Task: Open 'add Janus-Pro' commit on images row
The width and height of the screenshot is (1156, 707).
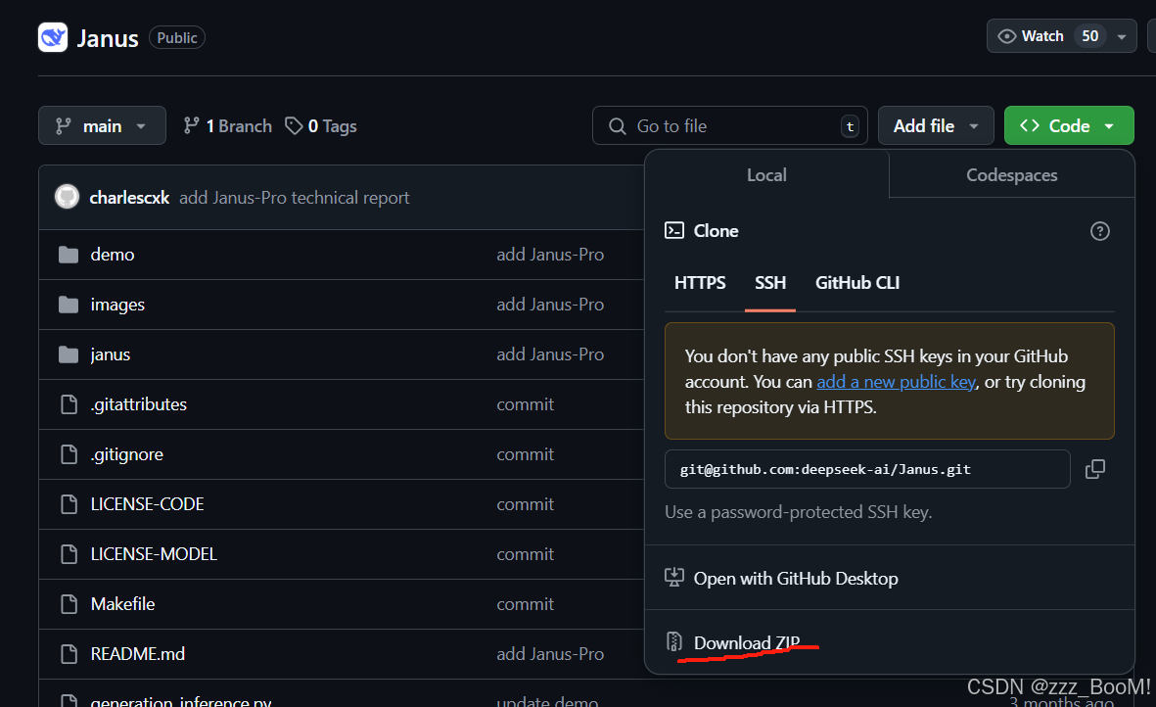Action: [550, 305]
